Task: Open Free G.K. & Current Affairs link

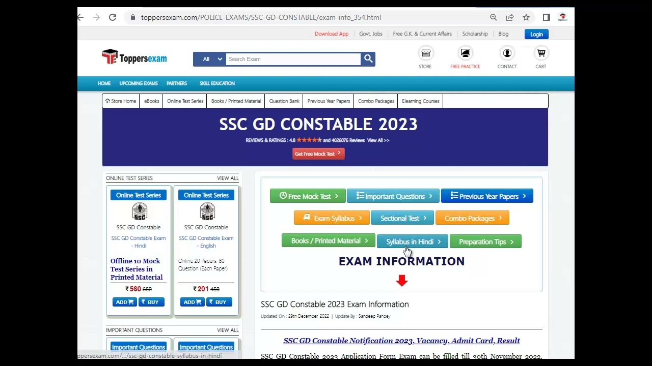Action: click(422, 34)
